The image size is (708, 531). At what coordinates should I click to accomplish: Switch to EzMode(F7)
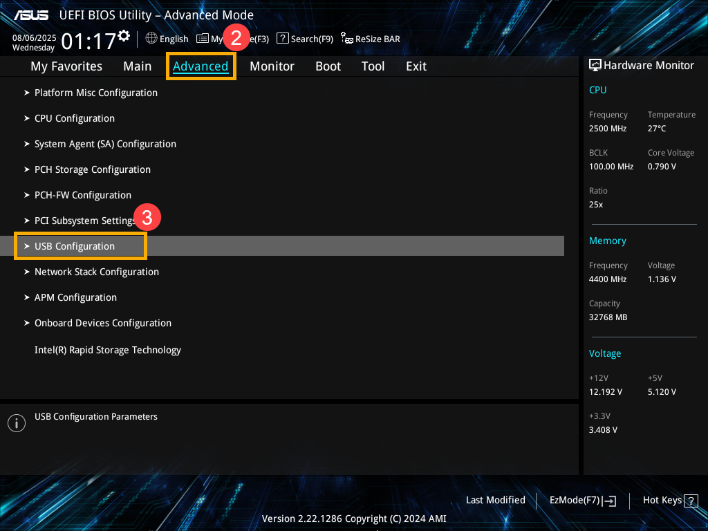click(582, 501)
